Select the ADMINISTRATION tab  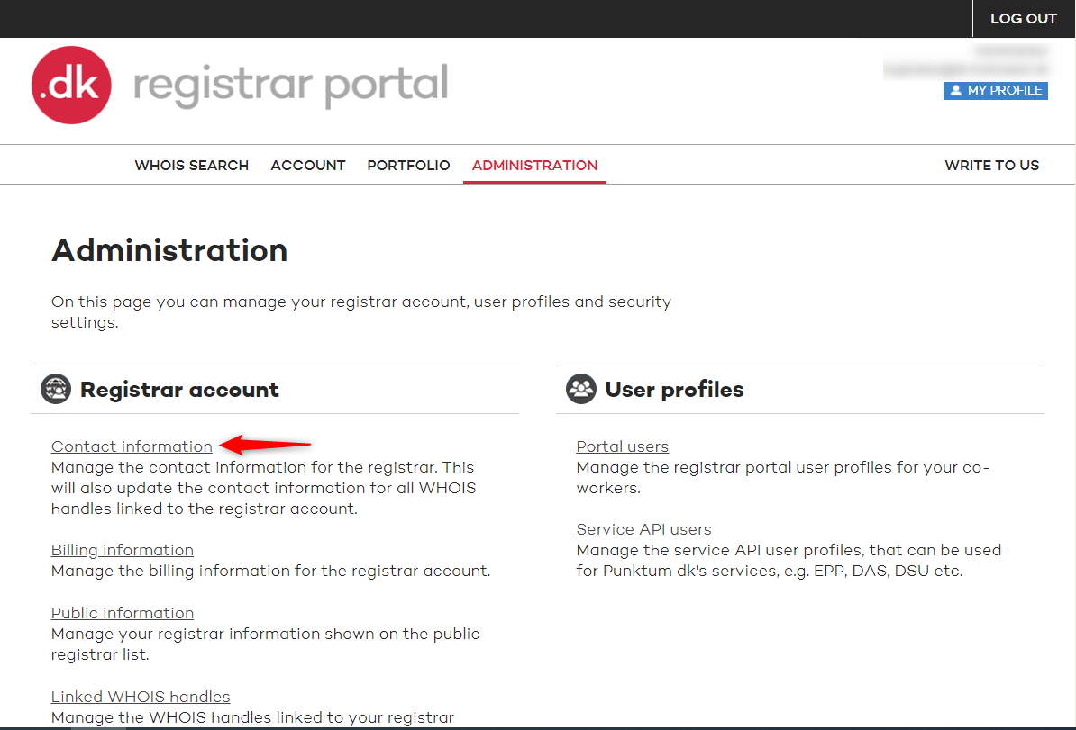pyautogui.click(x=534, y=165)
